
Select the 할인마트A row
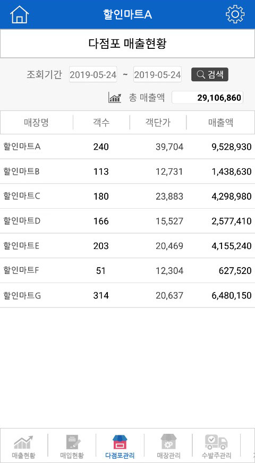127,147
